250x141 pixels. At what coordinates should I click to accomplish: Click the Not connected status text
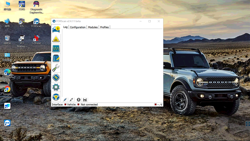pyautogui.click(x=89, y=105)
